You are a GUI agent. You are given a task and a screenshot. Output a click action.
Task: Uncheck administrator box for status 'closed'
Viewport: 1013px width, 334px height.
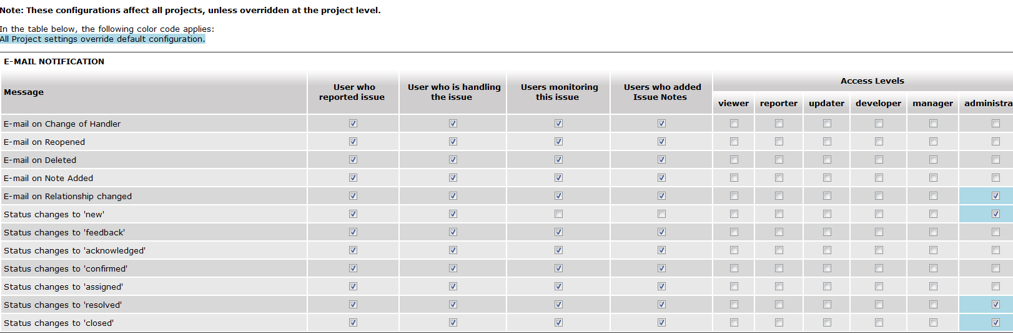click(x=996, y=323)
